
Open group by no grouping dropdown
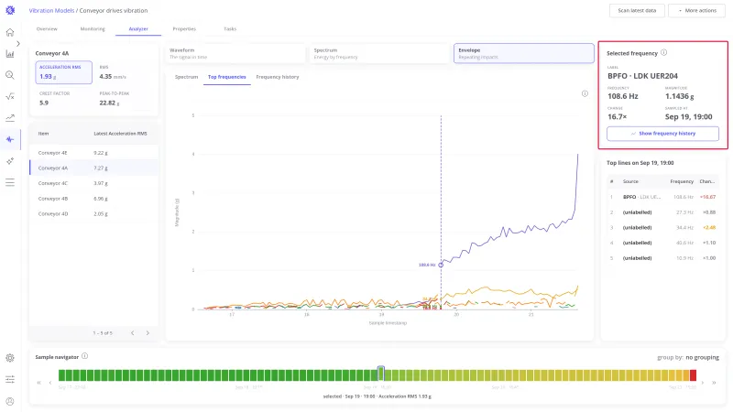[x=702, y=357]
